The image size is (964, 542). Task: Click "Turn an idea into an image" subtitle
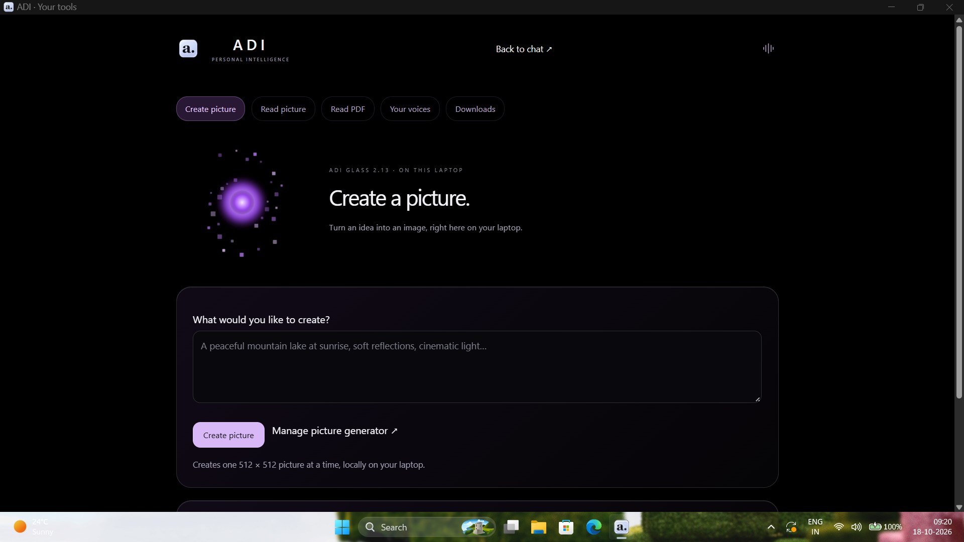click(x=426, y=228)
